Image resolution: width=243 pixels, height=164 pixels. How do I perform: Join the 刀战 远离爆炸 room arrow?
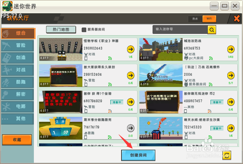(x=231, y=75)
